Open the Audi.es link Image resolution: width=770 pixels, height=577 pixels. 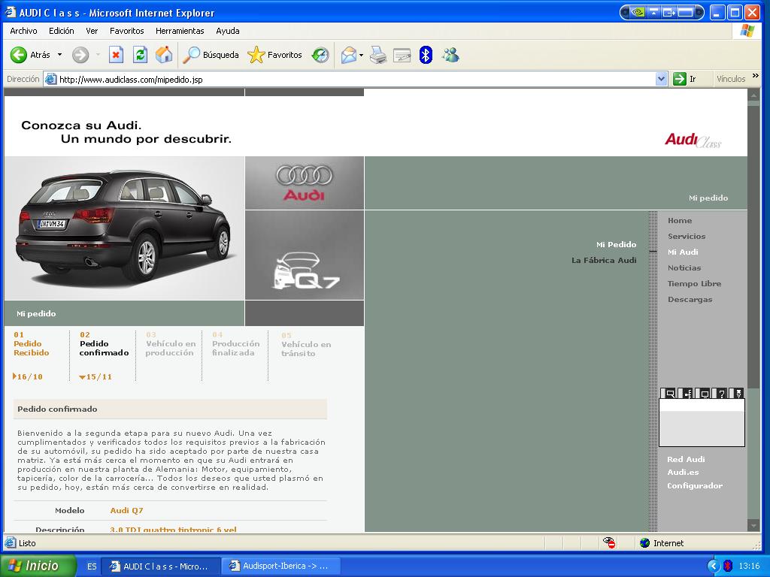tap(683, 472)
